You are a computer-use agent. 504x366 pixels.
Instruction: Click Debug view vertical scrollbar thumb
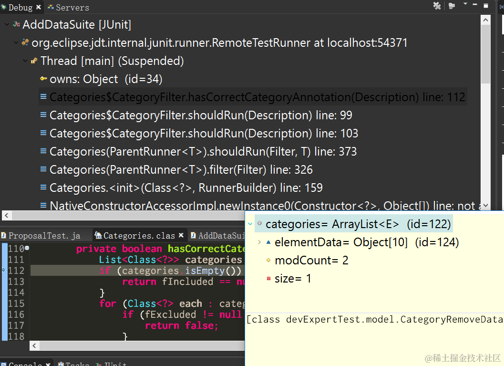point(486,54)
